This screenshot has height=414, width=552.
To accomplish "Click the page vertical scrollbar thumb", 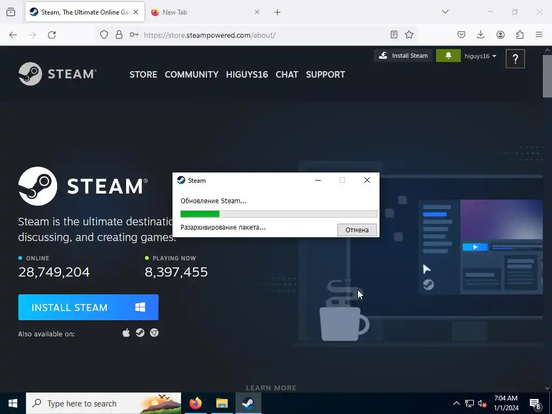I will [x=547, y=75].
